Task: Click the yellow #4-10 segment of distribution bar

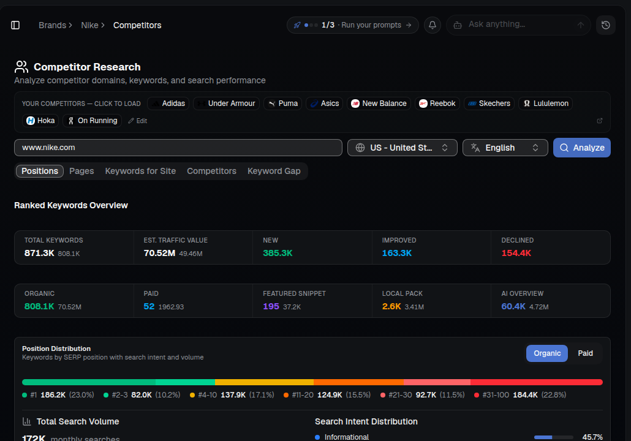Action: pos(265,382)
